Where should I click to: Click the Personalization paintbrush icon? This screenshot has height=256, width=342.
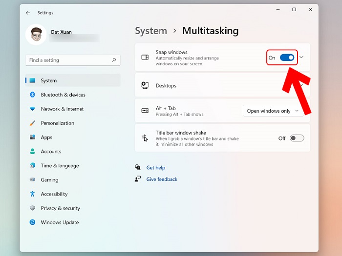tap(32, 123)
